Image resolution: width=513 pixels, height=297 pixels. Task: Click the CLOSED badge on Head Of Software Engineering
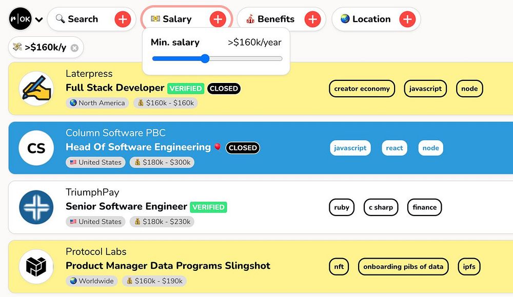[243, 147]
